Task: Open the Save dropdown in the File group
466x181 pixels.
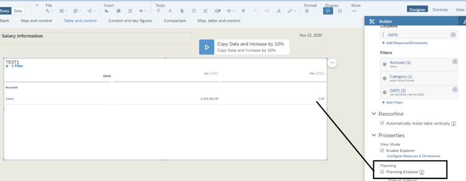Action: coord(63,11)
